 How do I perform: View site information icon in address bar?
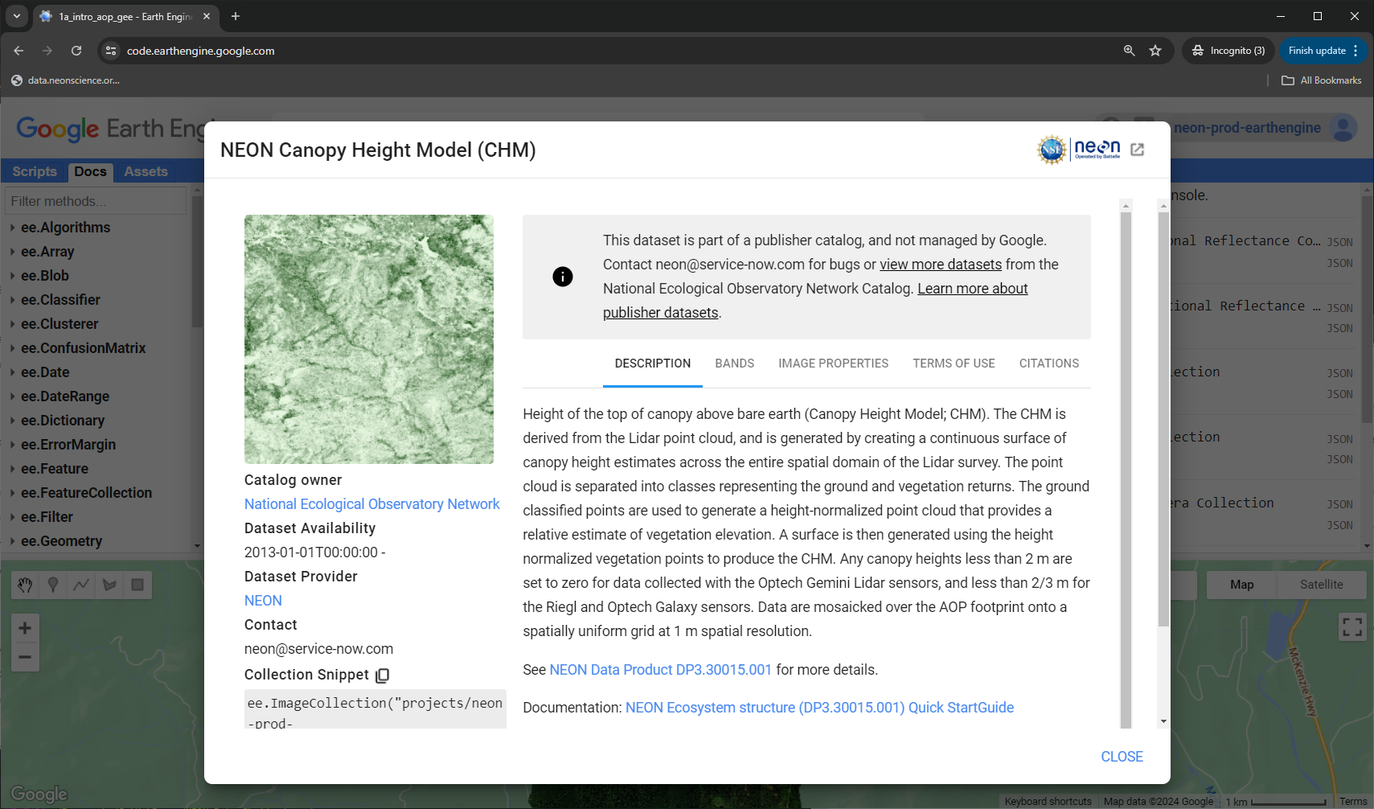(x=111, y=51)
